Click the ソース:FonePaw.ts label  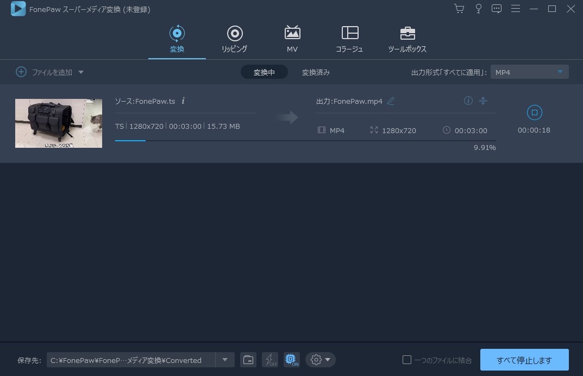point(145,101)
